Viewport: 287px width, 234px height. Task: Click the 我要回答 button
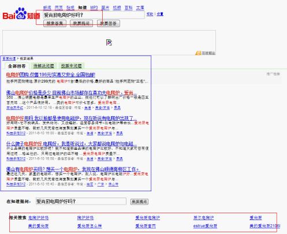click(109, 24)
